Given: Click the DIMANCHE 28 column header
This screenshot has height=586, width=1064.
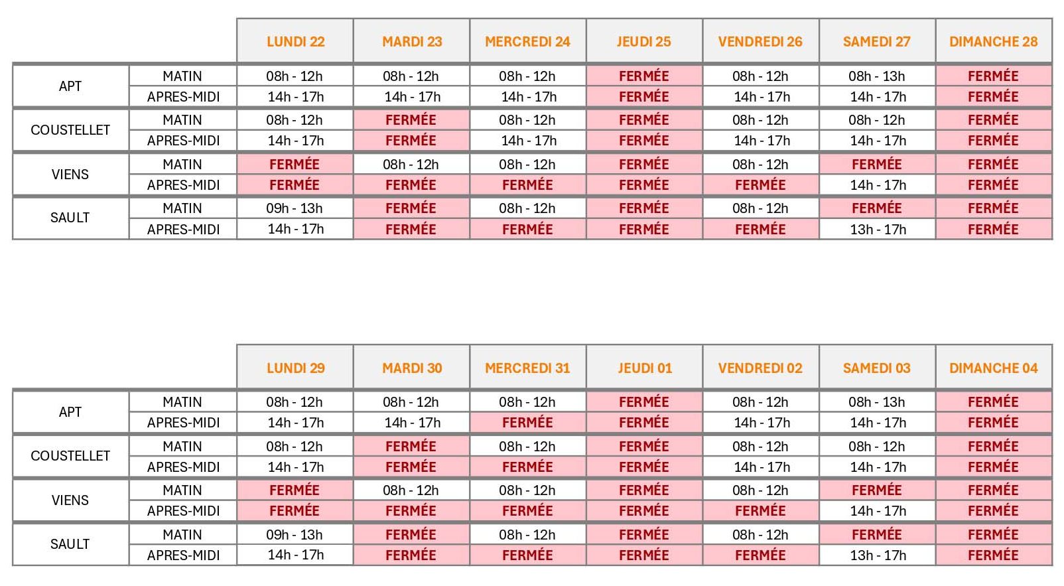Looking at the screenshot, I should tap(993, 41).
